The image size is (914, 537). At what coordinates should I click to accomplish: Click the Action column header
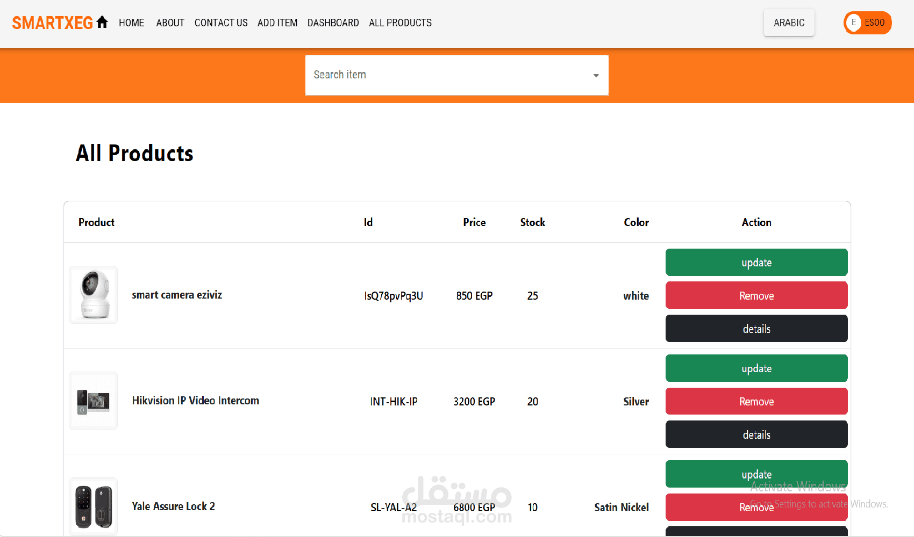click(x=756, y=222)
